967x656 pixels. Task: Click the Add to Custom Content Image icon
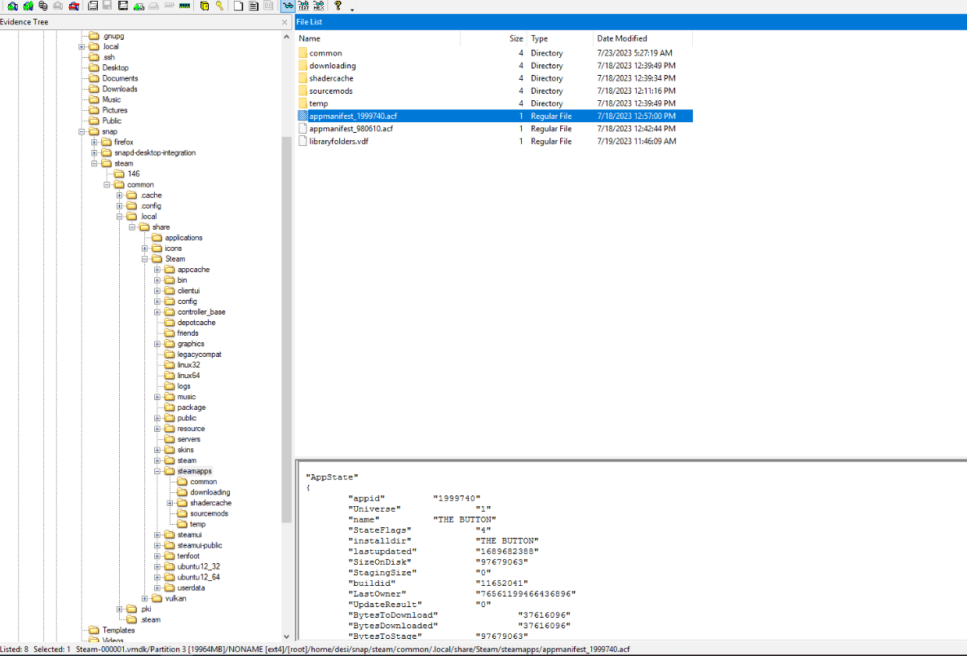[139, 7]
